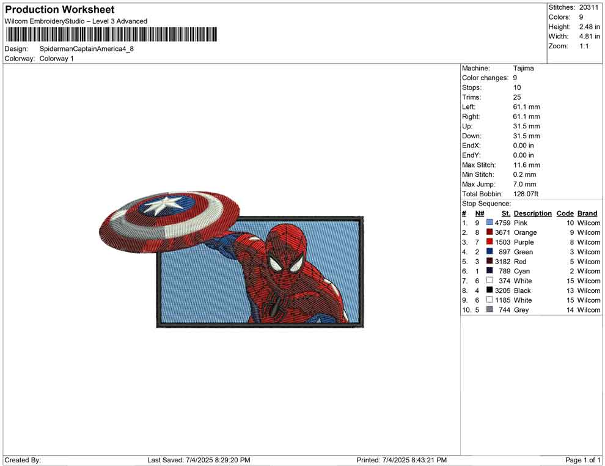
Task: Click the 'Production Worksheet' title
Action: tap(60, 10)
